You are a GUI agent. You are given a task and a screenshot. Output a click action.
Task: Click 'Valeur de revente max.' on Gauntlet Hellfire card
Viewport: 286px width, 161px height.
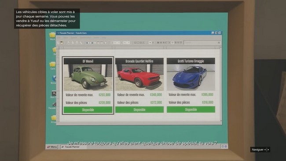click(131, 95)
